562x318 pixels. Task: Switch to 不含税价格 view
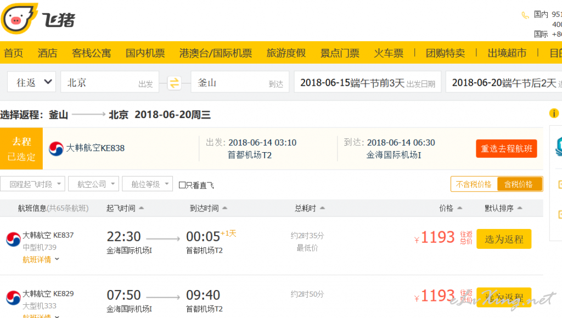click(474, 185)
